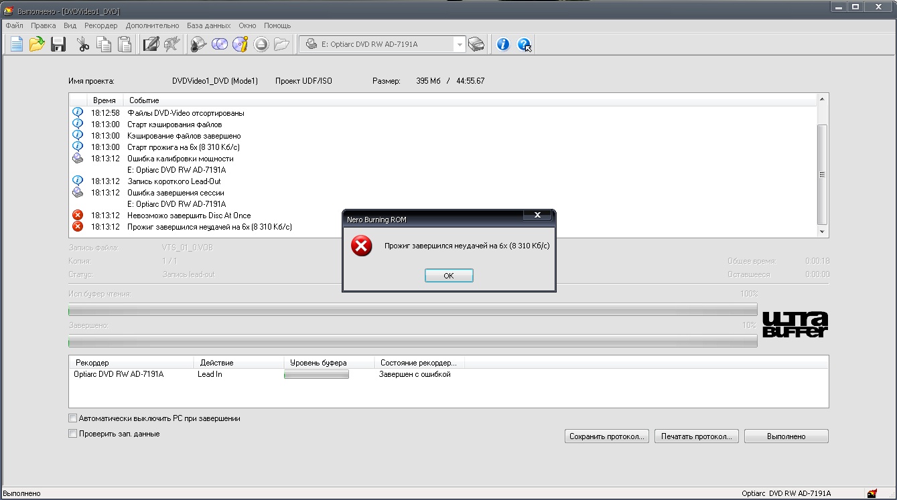Click the 'Завершено' progress bar
This screenshot has width=897, height=500.
tap(413, 342)
